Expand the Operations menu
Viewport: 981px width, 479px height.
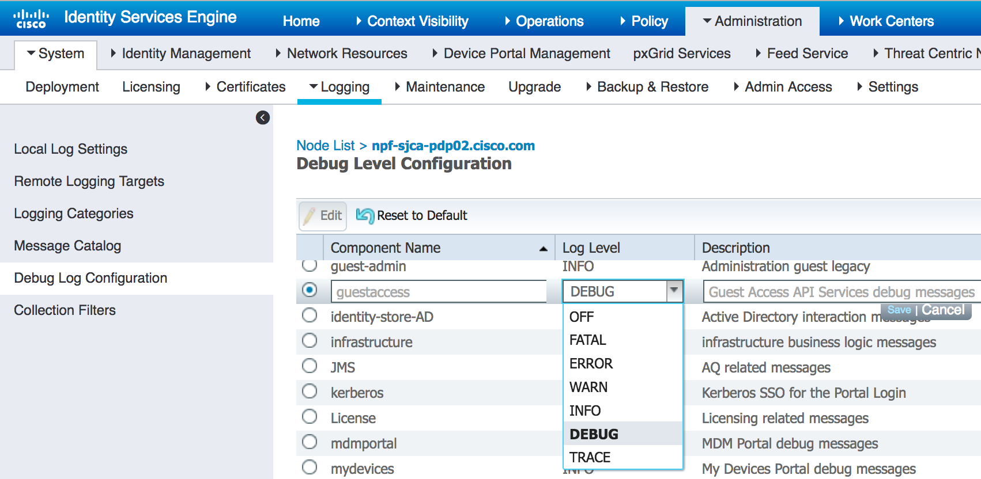[544, 21]
